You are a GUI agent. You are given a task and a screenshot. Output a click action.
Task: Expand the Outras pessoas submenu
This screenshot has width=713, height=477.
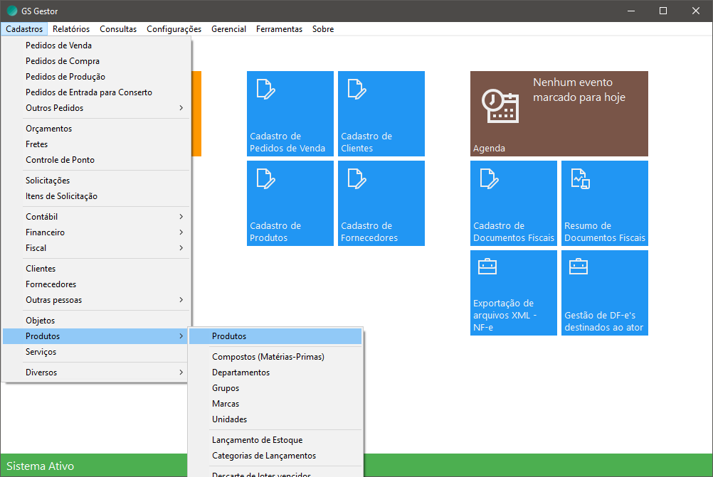pyautogui.click(x=96, y=300)
